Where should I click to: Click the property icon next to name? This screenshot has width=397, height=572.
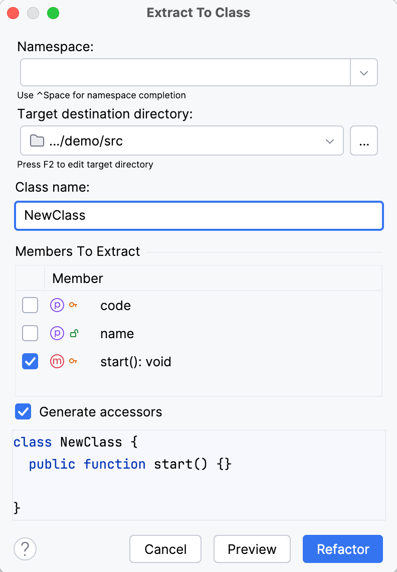click(x=57, y=333)
